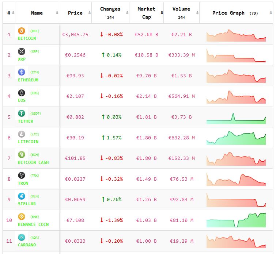
Task: Sort by Changes 24H column header
Action: coord(110,13)
